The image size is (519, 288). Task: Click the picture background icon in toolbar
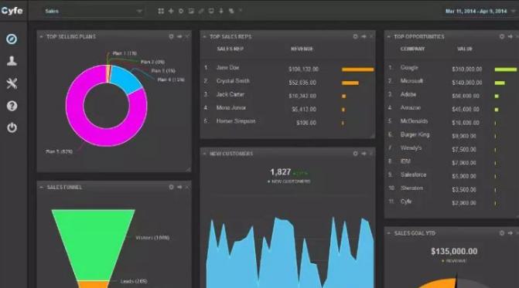click(x=191, y=11)
